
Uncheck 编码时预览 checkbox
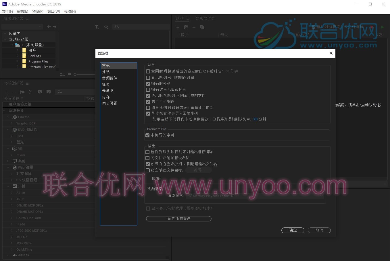point(148,84)
